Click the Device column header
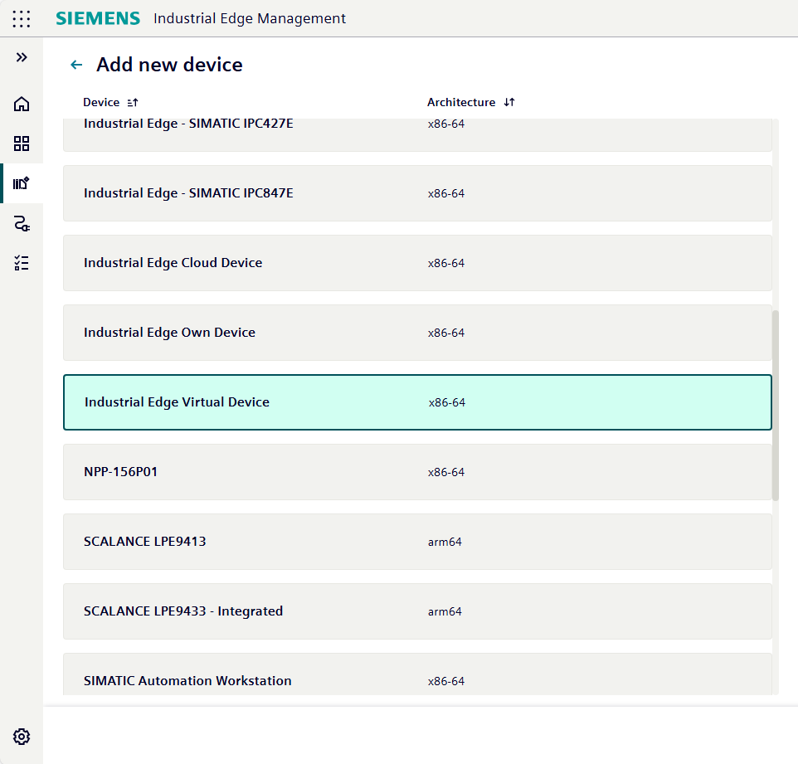This screenshot has width=798, height=764. click(x=101, y=102)
